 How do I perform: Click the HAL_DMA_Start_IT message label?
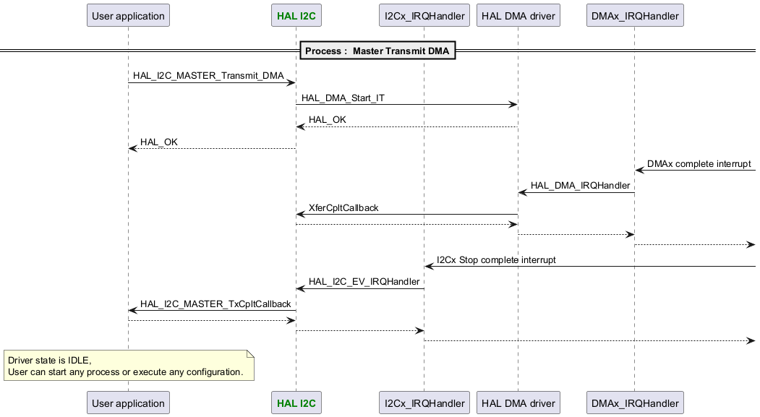[343, 98]
